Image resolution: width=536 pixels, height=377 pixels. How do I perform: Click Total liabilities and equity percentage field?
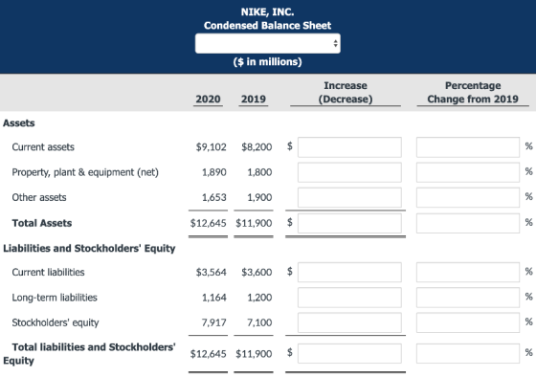468,353
